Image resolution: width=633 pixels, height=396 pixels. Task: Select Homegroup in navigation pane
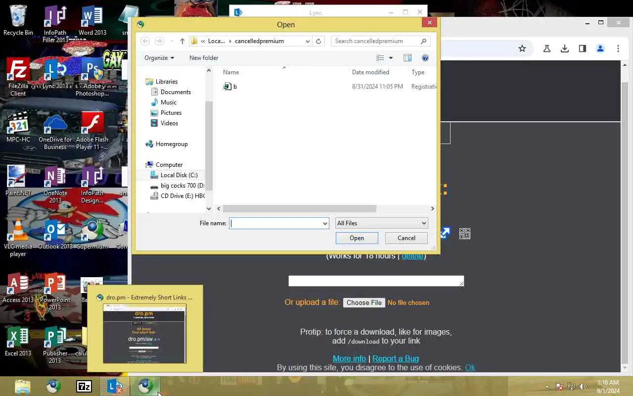(167, 144)
